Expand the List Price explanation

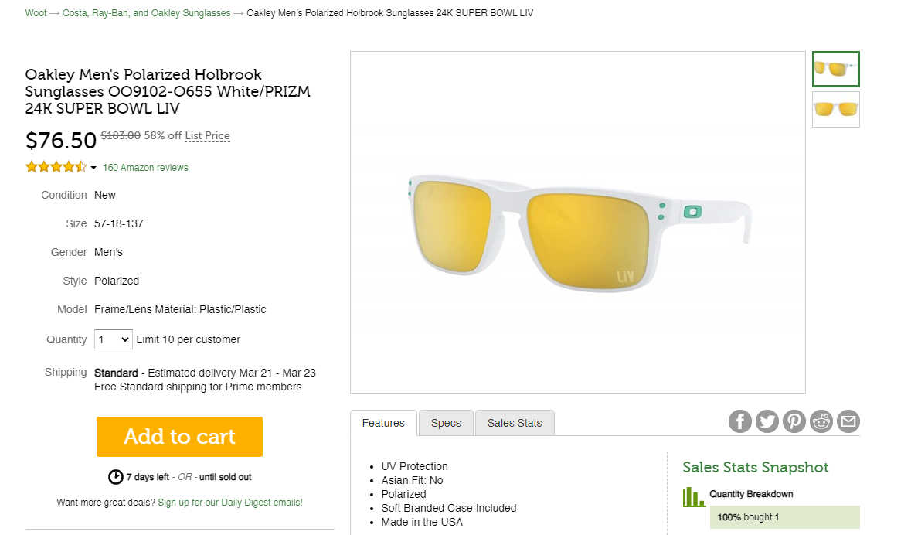click(x=207, y=135)
